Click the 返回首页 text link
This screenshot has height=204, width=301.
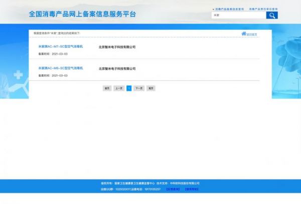[252, 34]
